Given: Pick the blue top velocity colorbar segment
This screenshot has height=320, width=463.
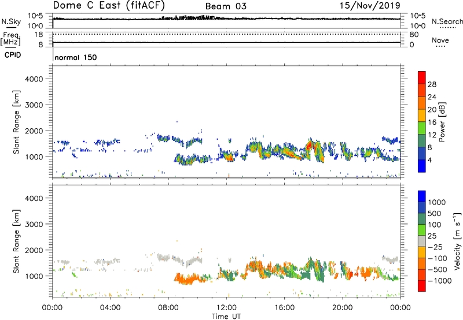Looking at the screenshot, I should pyautogui.click(x=422, y=196).
